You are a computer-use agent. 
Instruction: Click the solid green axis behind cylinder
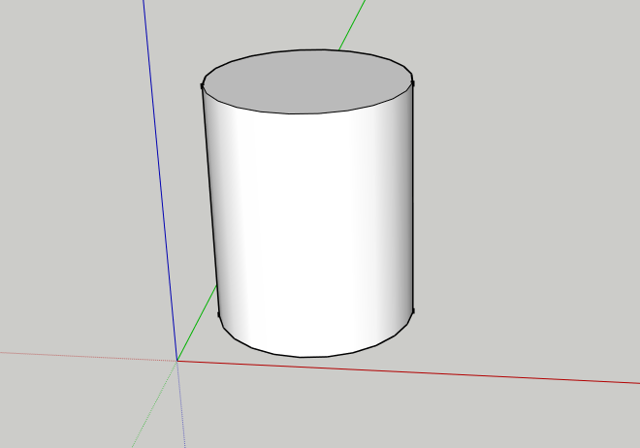click(x=352, y=24)
